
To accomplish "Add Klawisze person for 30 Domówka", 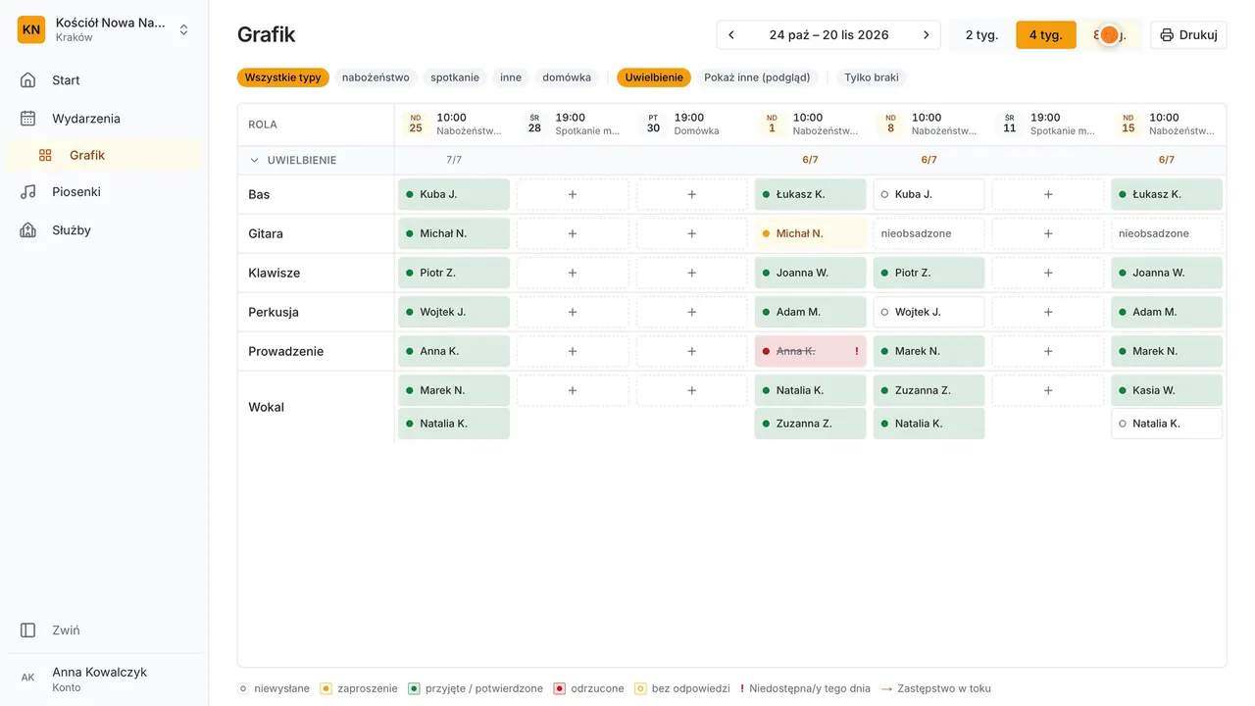I will pos(691,273).
